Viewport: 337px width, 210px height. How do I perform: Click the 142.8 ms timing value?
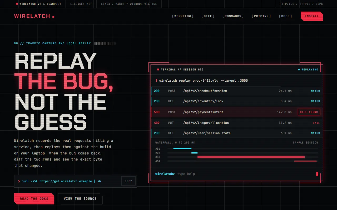pos(284,112)
